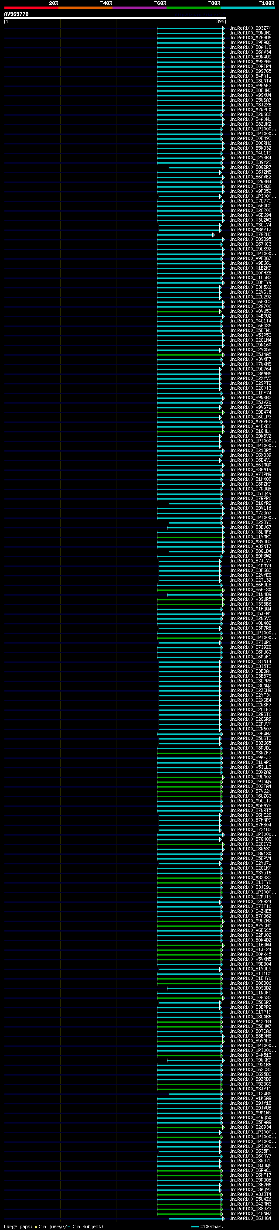This screenshot has height=1230, width=279.
Task: Select label UniRef100_Q2S8Y2
Action: click(x=250, y=522)
